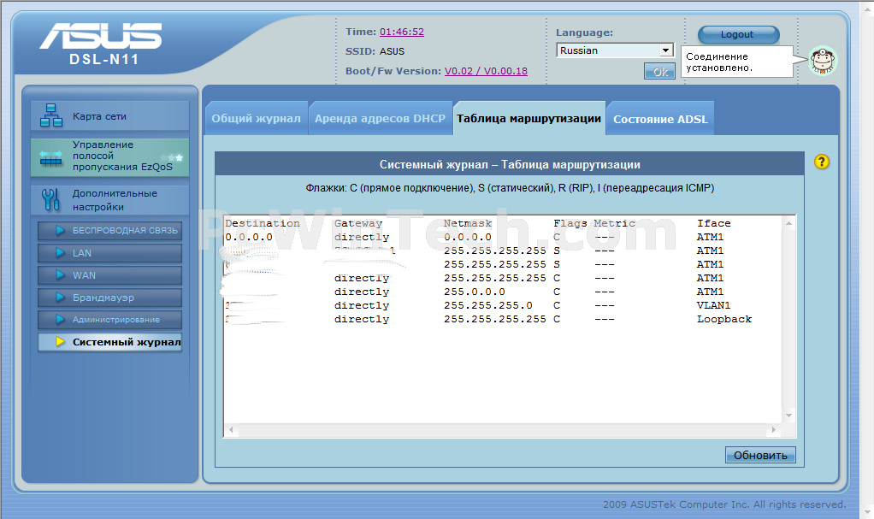Click routing table scroll down arrow
The width and height of the screenshot is (874, 519).
point(788,416)
